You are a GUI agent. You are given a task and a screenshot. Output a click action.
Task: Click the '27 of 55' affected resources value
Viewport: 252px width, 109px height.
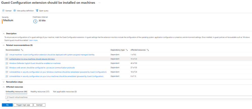134,67
